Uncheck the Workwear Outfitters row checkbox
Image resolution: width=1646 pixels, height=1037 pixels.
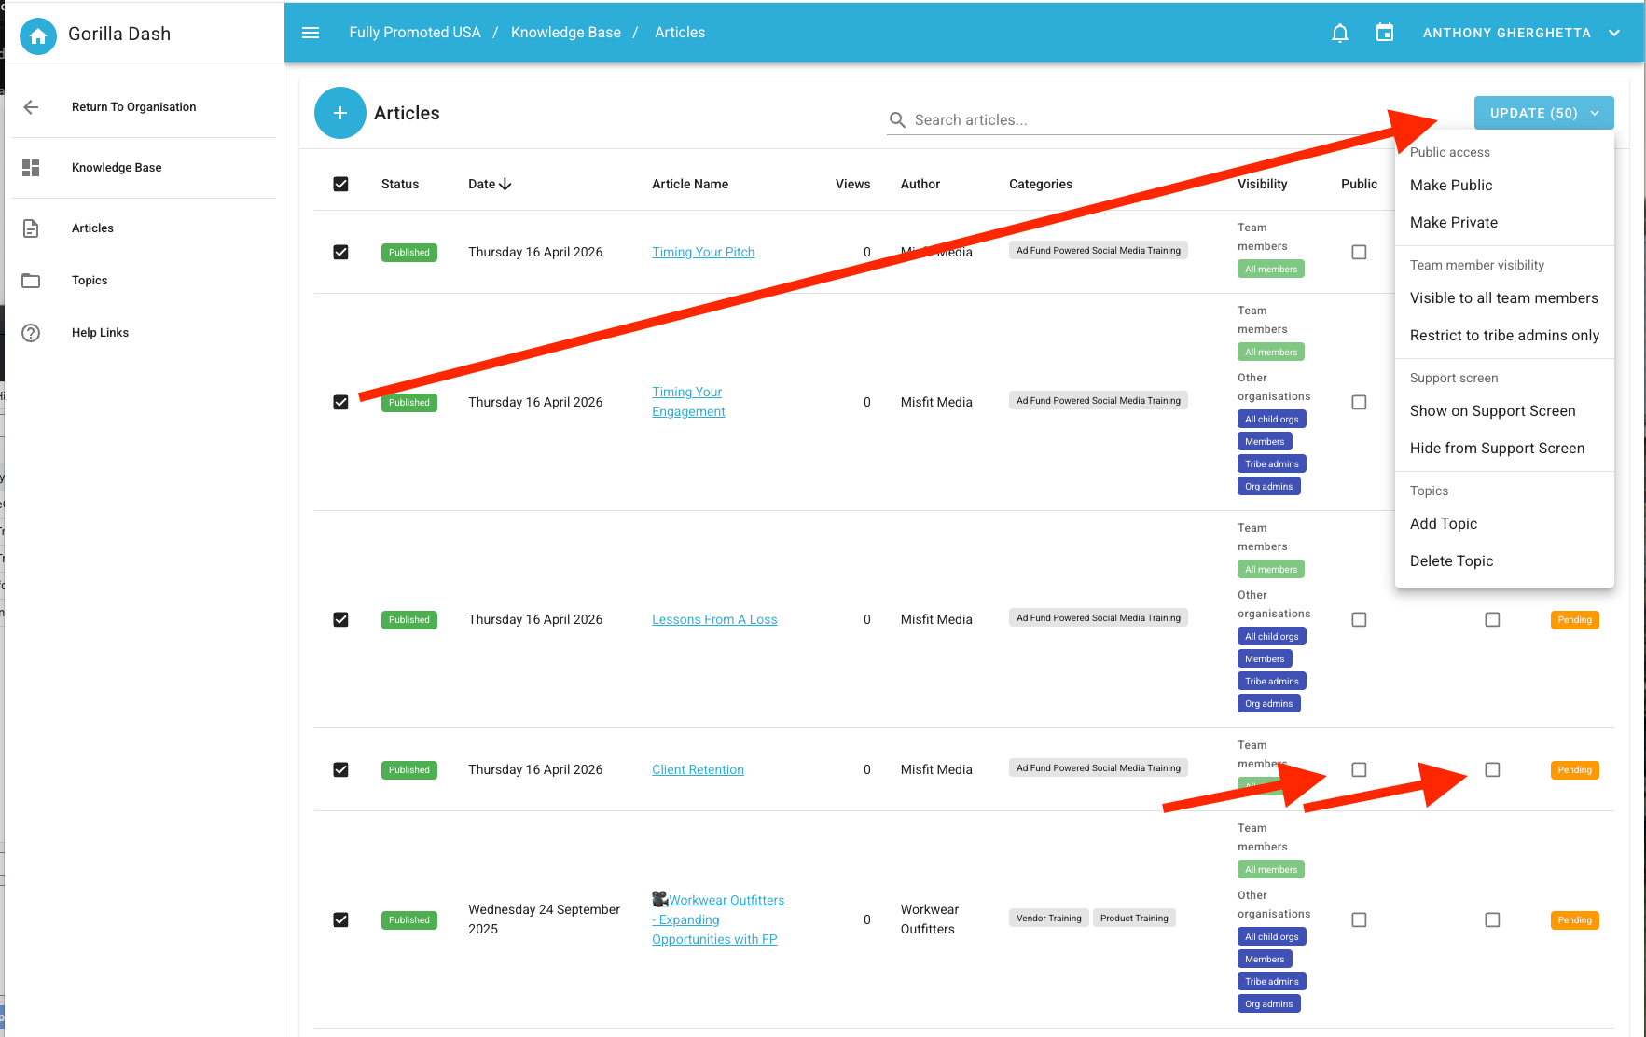(x=340, y=920)
